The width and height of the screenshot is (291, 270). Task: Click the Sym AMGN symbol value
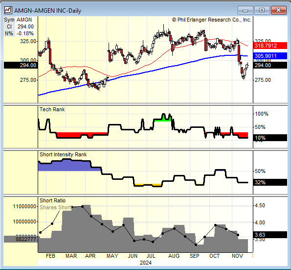[24, 20]
